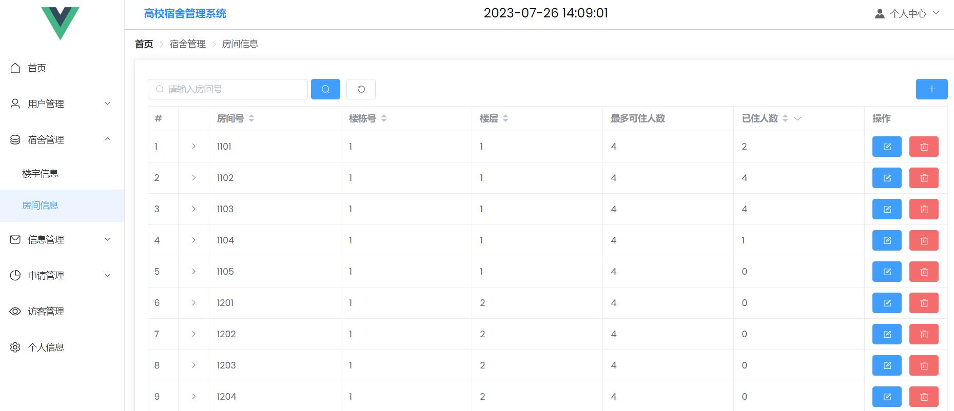This screenshot has height=411, width=954.
Task: Delete room 1104 row
Action: [x=924, y=240]
